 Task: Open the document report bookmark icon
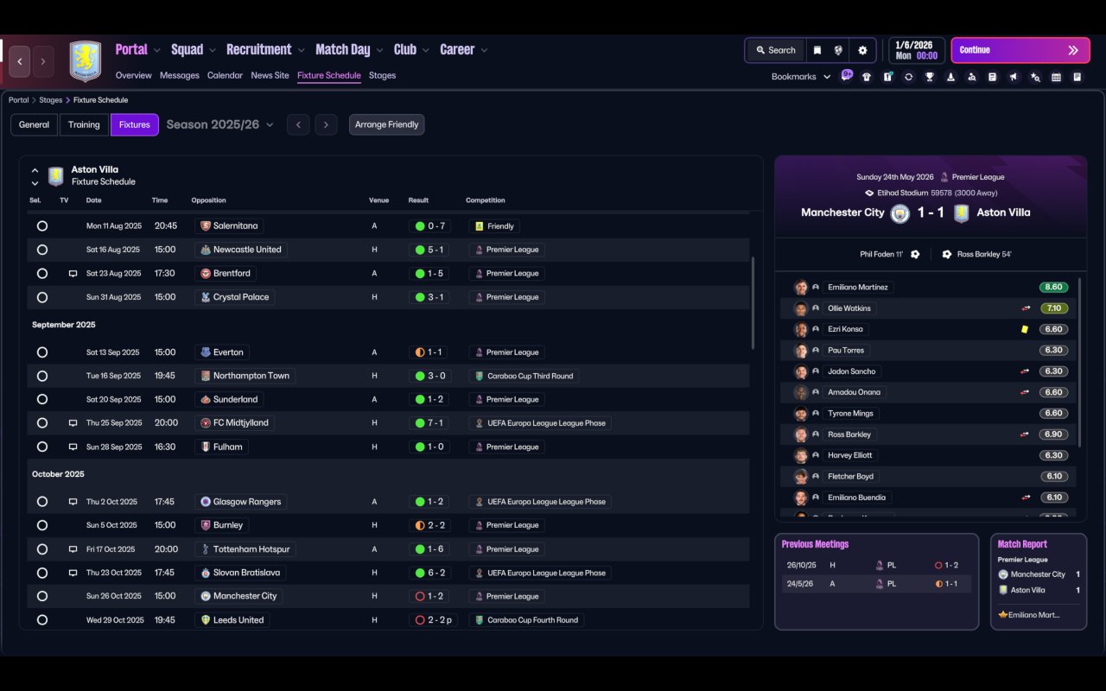993,77
